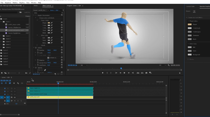Select Scene1-Shadow.mov in Project panel

(14, 27)
